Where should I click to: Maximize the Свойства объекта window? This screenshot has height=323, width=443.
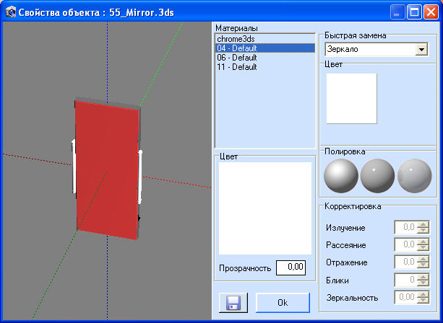coord(414,12)
